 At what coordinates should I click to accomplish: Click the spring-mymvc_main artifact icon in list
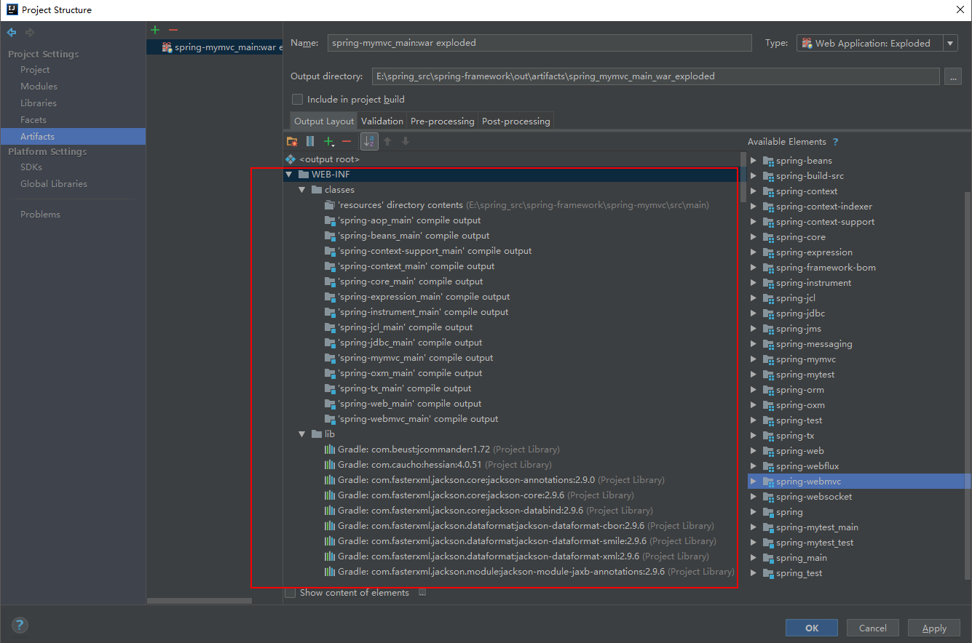click(x=167, y=47)
